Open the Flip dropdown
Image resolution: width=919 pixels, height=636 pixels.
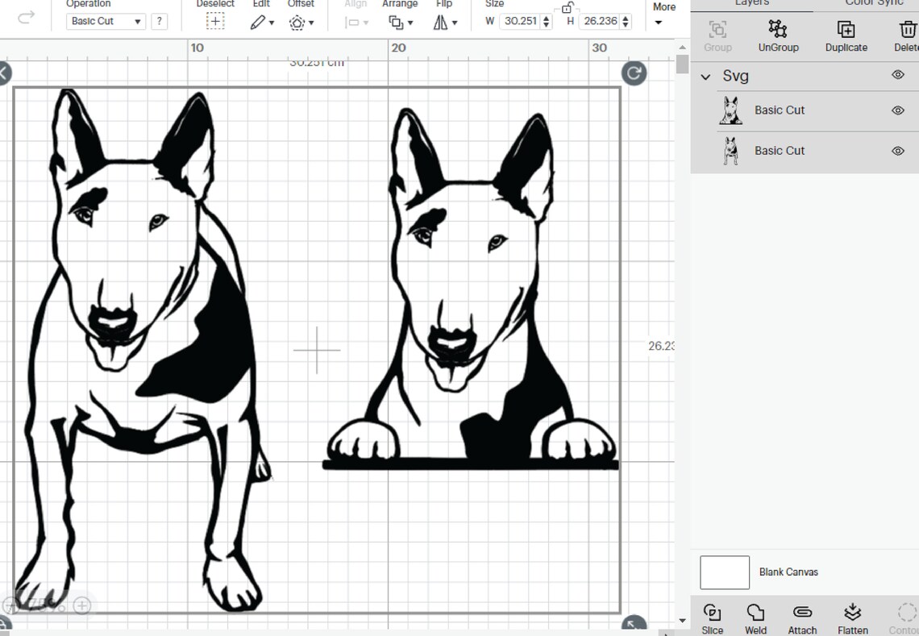coord(444,22)
